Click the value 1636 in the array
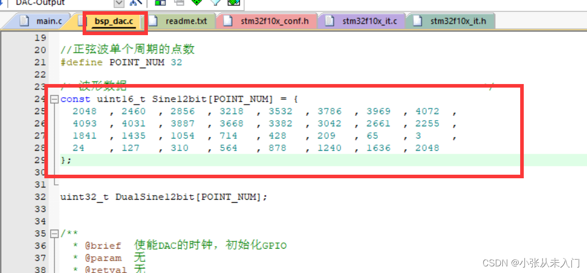The height and width of the screenshot is (273, 587). click(378, 148)
